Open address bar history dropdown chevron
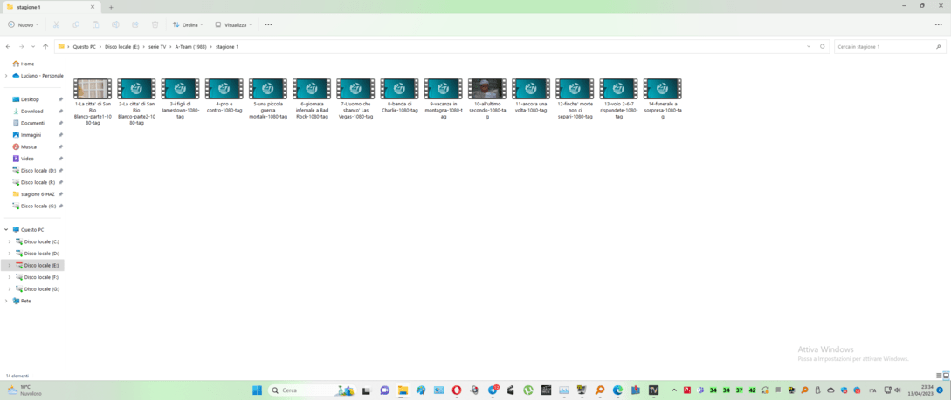This screenshot has width=951, height=400. point(809,46)
